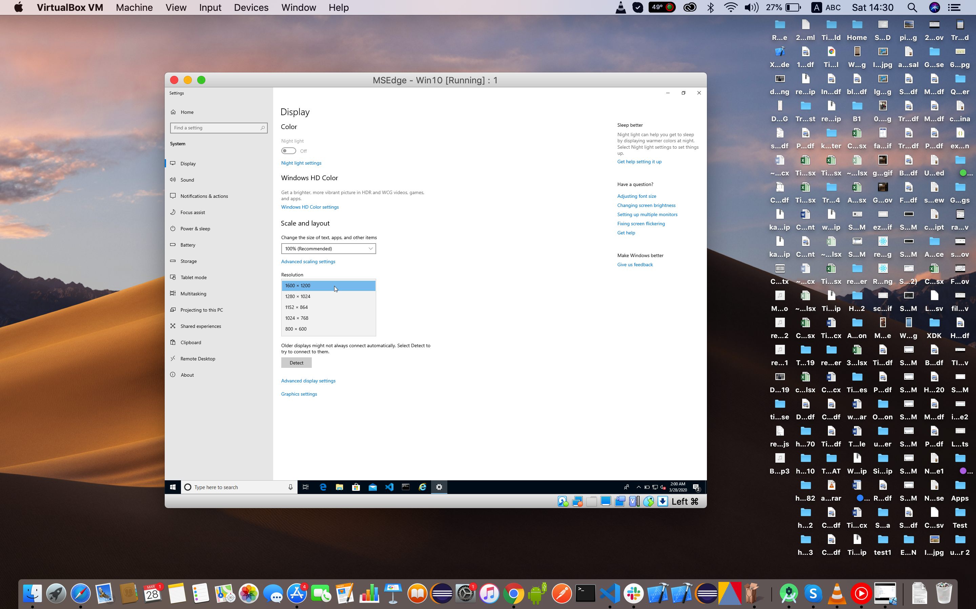
Task: Click Give us feedback link
Action: point(635,265)
